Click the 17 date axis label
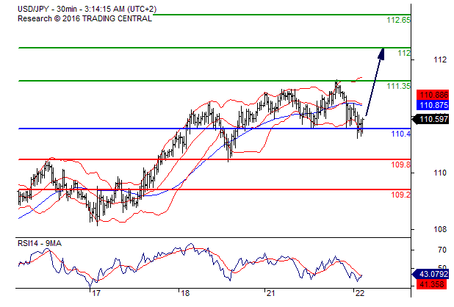This screenshot has width=454, height=307. [96, 293]
